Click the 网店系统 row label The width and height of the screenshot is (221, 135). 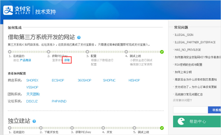[15, 80]
